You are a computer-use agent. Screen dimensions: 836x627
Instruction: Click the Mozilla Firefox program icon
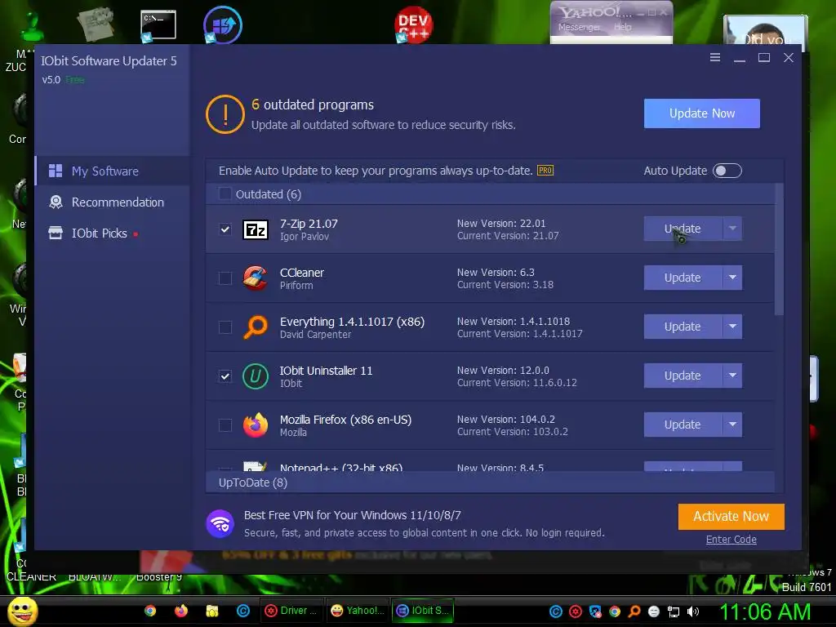(x=256, y=425)
